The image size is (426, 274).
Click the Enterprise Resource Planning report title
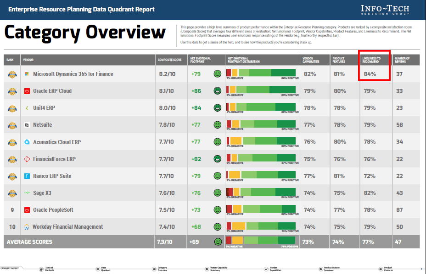81,9
